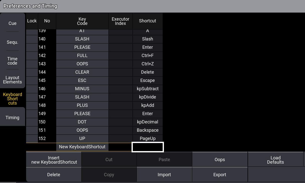The image size is (305, 183).
Task: Select the Ctrl+F shortcut cell
Action: click(x=148, y=56)
